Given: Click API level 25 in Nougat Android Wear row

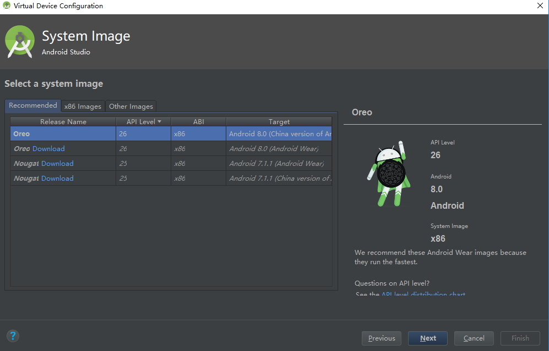Looking at the screenshot, I should pos(144,164).
